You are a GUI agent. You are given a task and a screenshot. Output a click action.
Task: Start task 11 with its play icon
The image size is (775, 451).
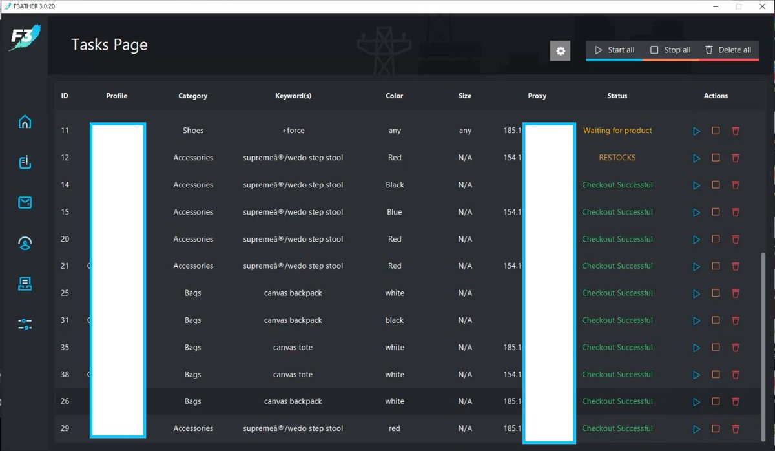pos(696,131)
